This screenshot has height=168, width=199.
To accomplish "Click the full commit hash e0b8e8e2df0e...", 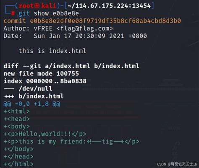I will (105, 21).
